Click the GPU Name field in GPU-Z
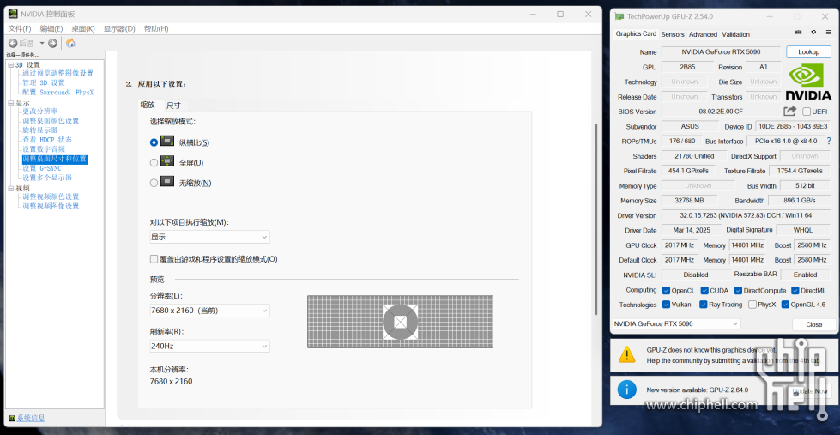Screen dimensions: 840x435 point(721,52)
